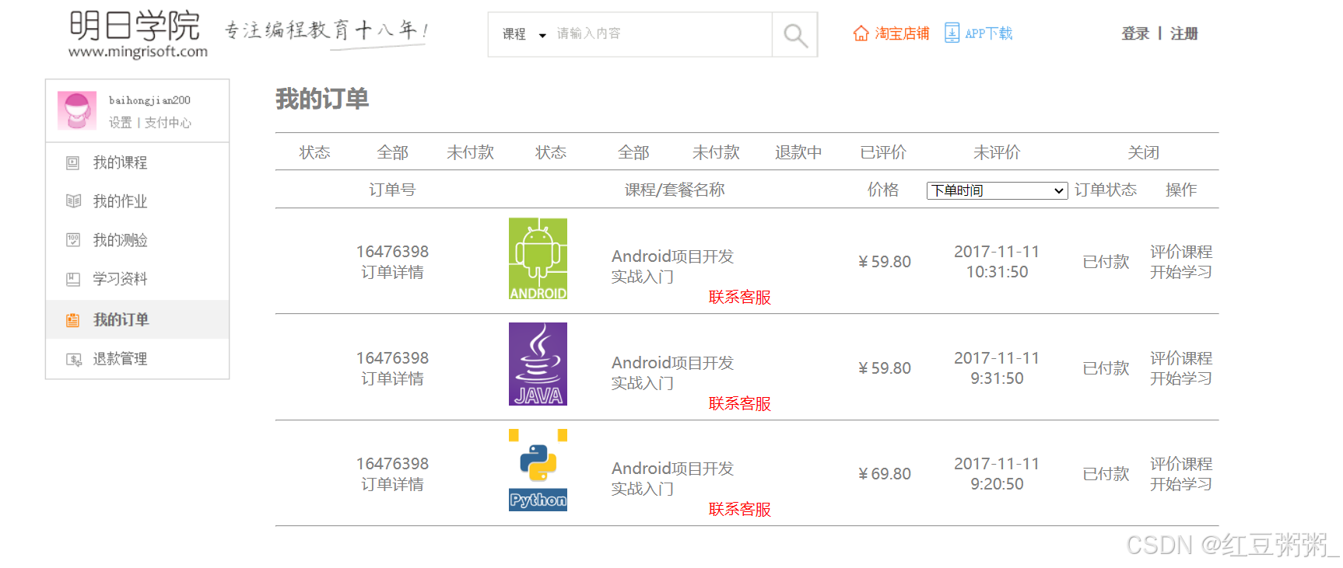Screen dimensions: 1343x568
Task: Open 学习资料 in the sidebar
Action: pos(120,279)
